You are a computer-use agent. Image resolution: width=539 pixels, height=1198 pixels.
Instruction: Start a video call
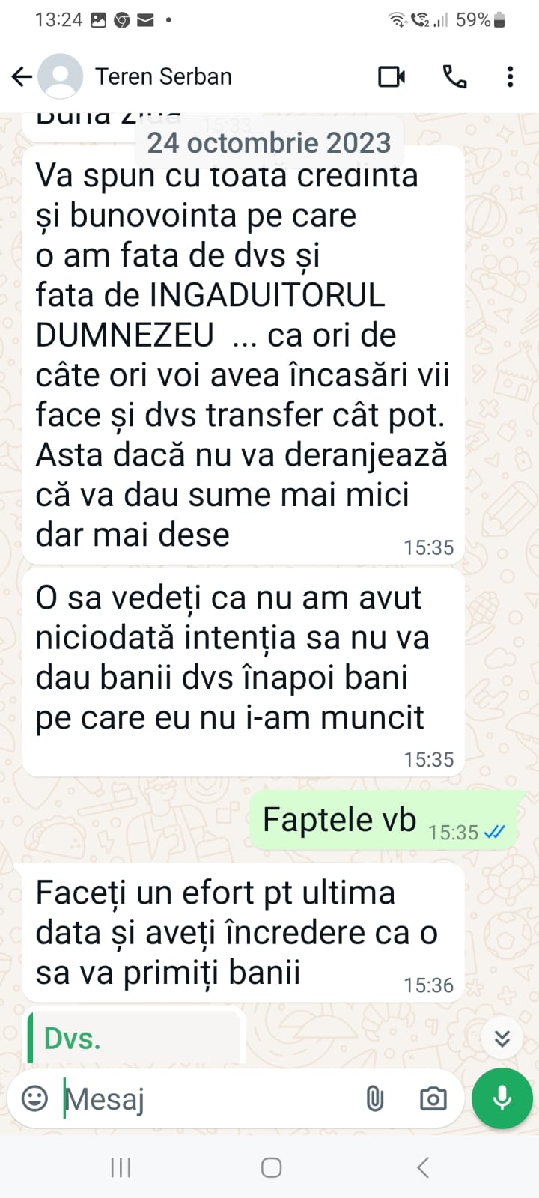click(392, 76)
